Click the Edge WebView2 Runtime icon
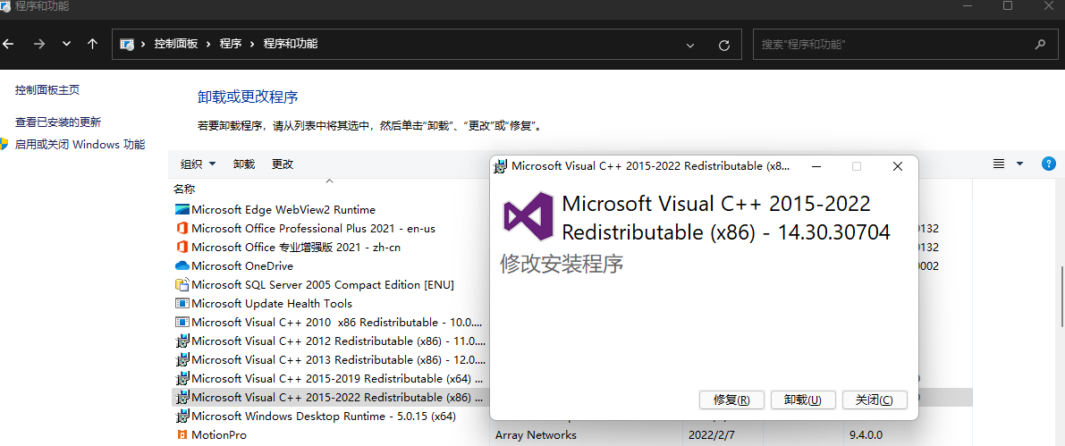1065x446 pixels. coord(182,210)
